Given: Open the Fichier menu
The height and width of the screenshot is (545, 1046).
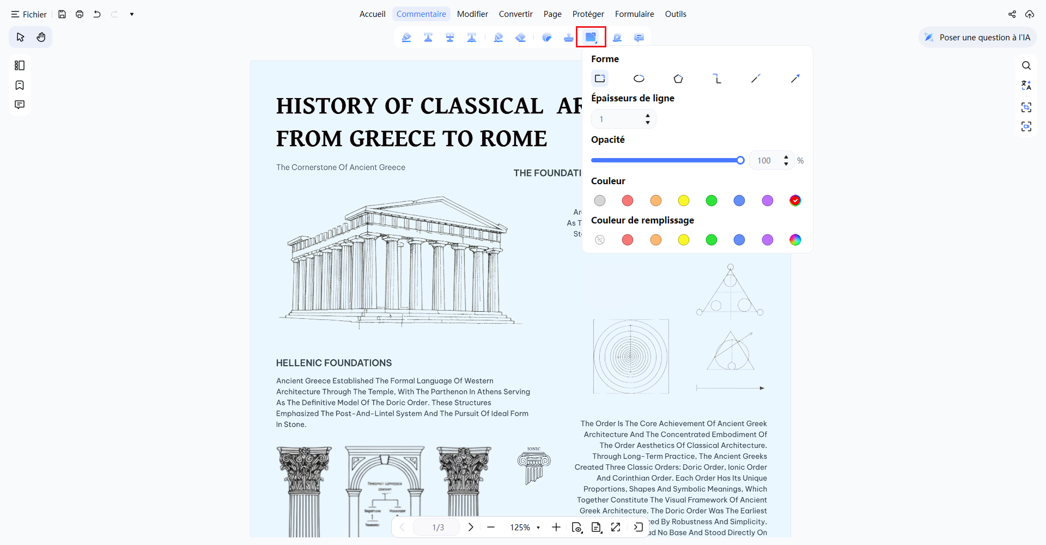Looking at the screenshot, I should [29, 14].
